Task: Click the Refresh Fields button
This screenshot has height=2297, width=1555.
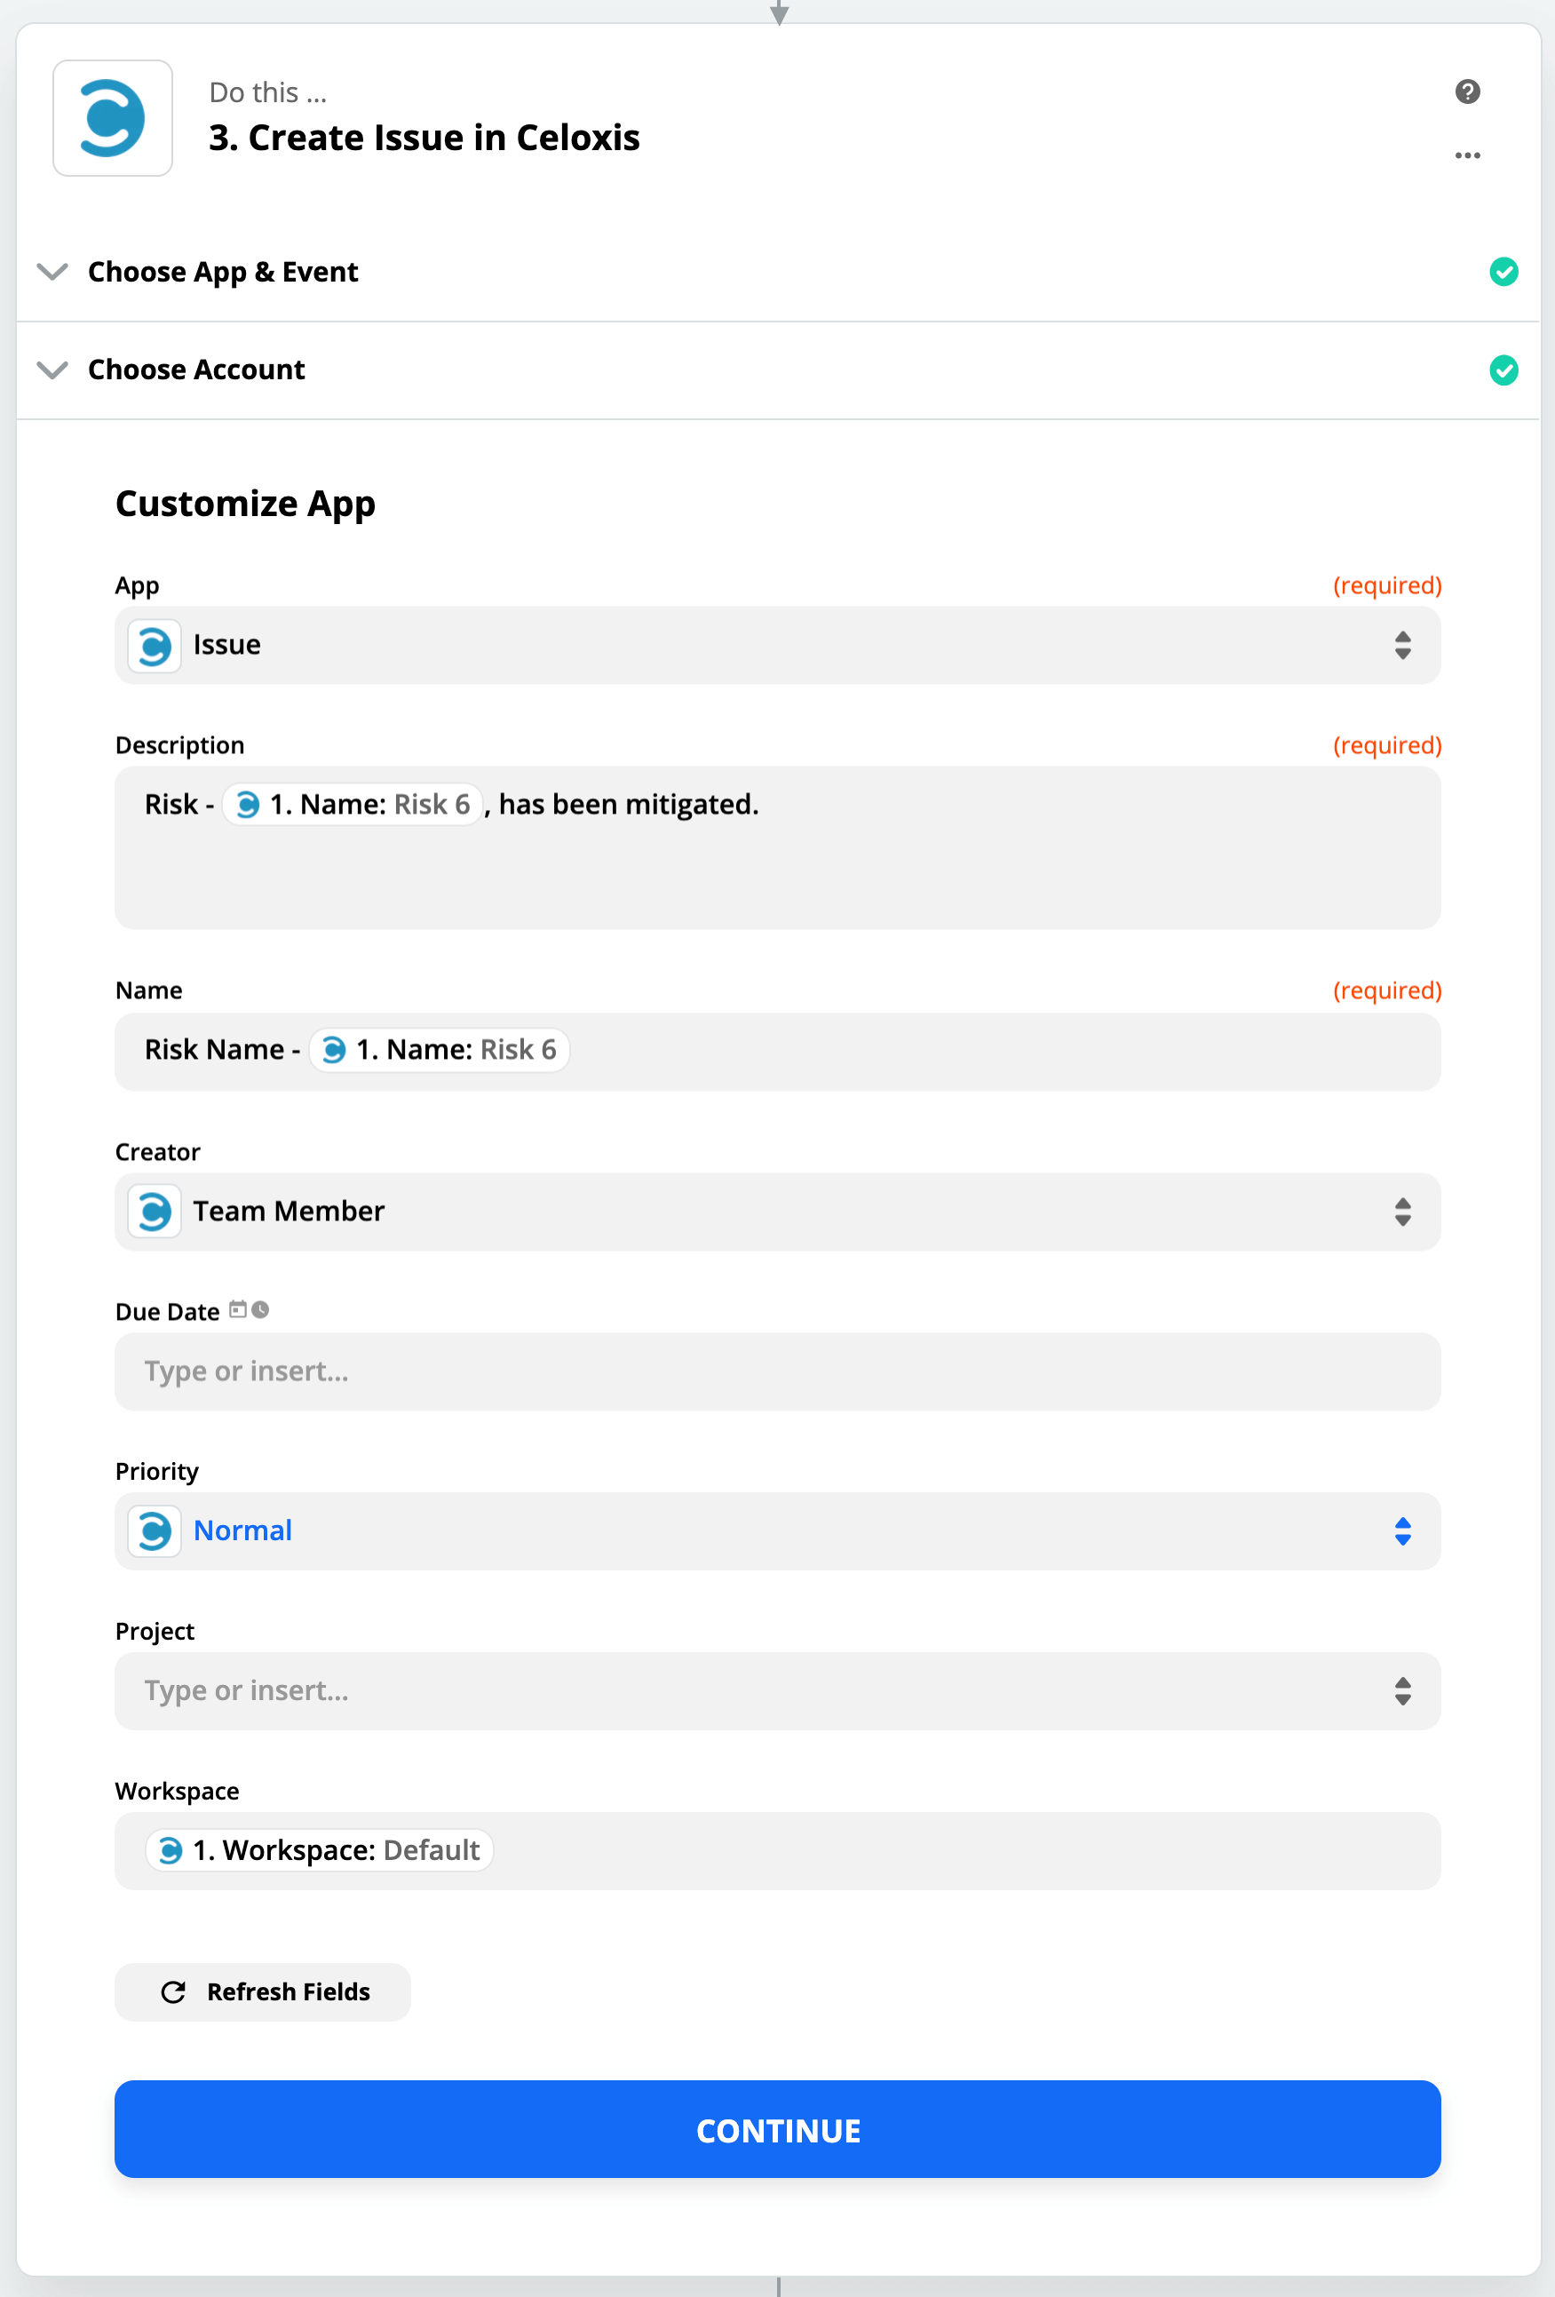Action: pyautogui.click(x=263, y=1991)
